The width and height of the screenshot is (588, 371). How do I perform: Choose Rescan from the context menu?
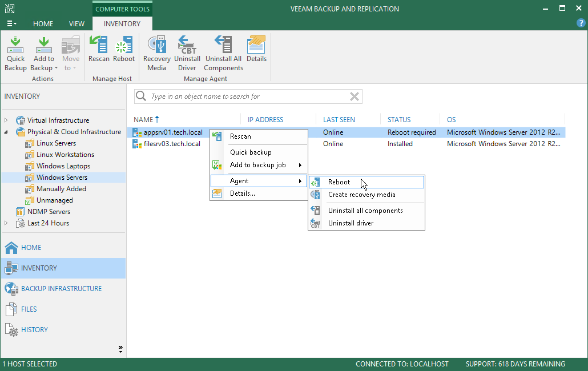[x=259, y=136]
